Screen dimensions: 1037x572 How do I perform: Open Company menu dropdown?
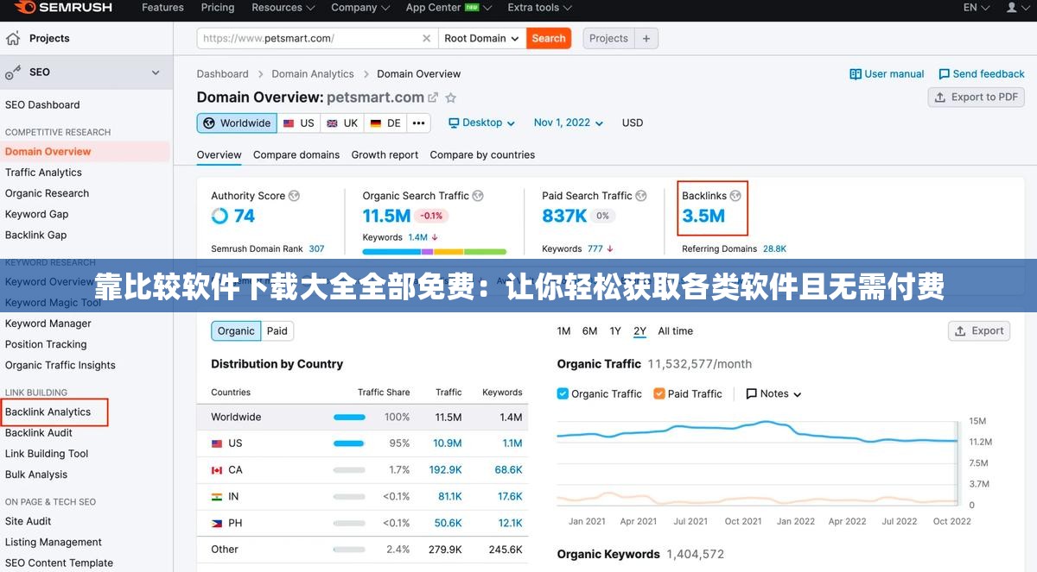[x=359, y=8]
